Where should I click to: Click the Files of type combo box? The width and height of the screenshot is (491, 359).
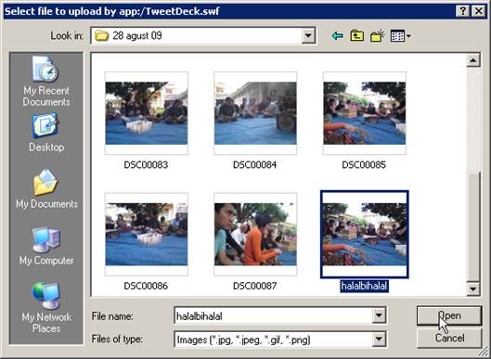[280, 340]
